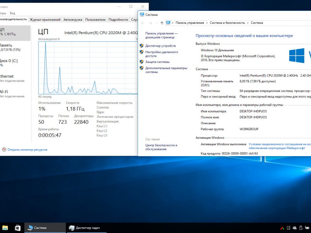Click the up arrow in Система window
The height and width of the screenshot is (233, 311).
coord(162,23)
